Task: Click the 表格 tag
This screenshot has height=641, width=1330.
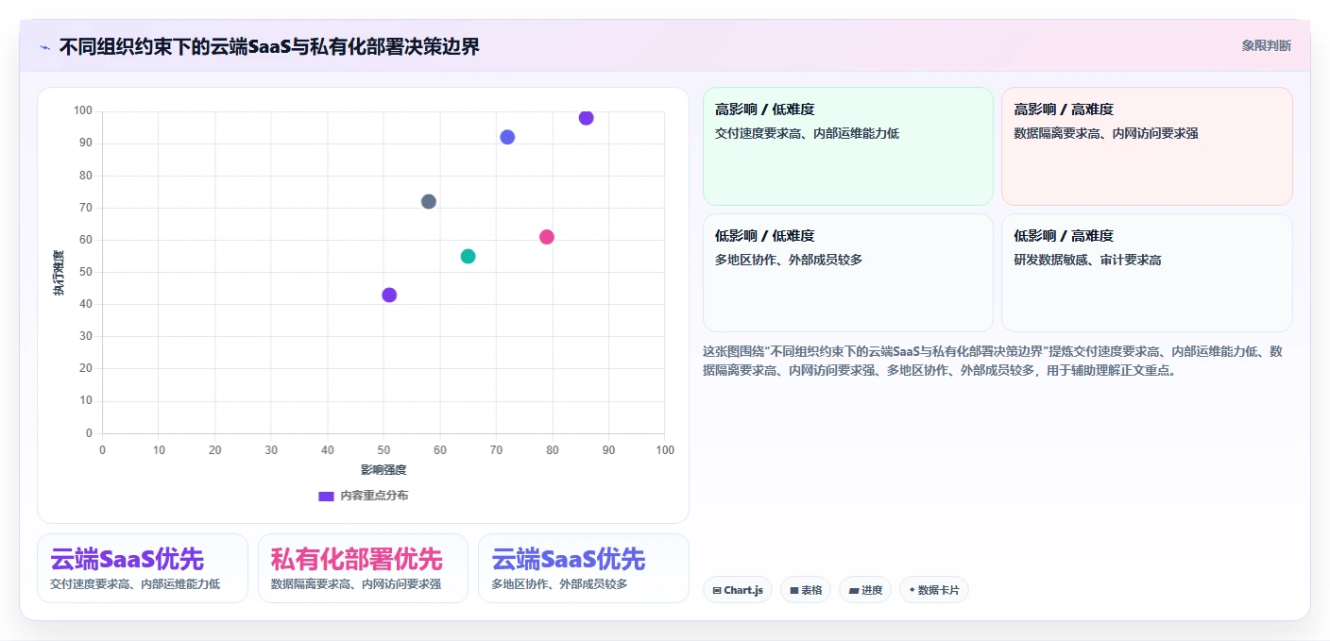Action: pos(806,590)
